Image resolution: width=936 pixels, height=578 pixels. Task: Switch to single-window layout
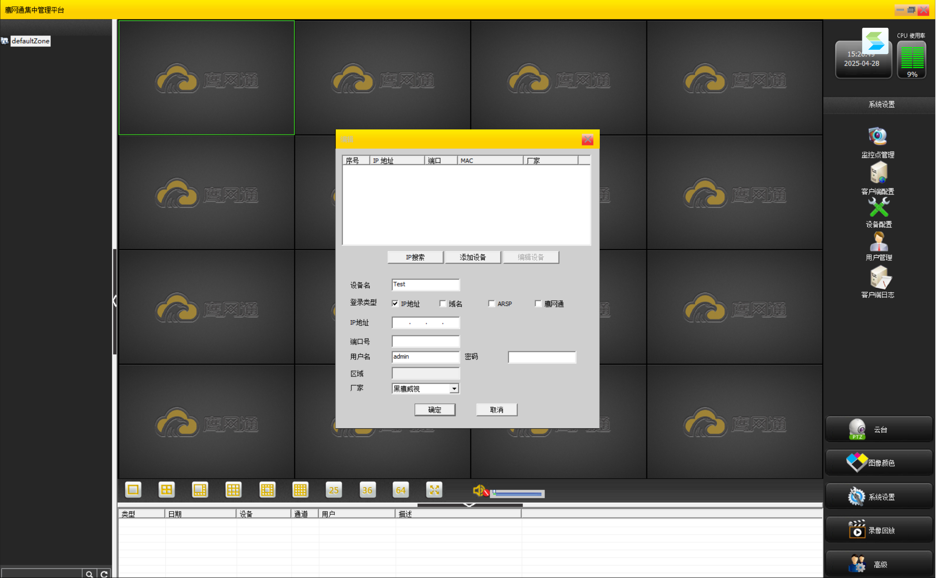pos(133,490)
